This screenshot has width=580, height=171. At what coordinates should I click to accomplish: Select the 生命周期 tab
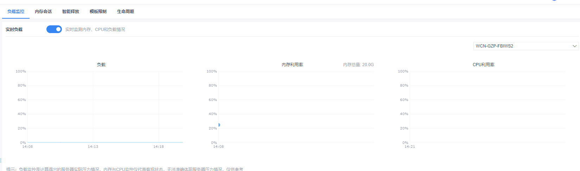tap(126, 12)
